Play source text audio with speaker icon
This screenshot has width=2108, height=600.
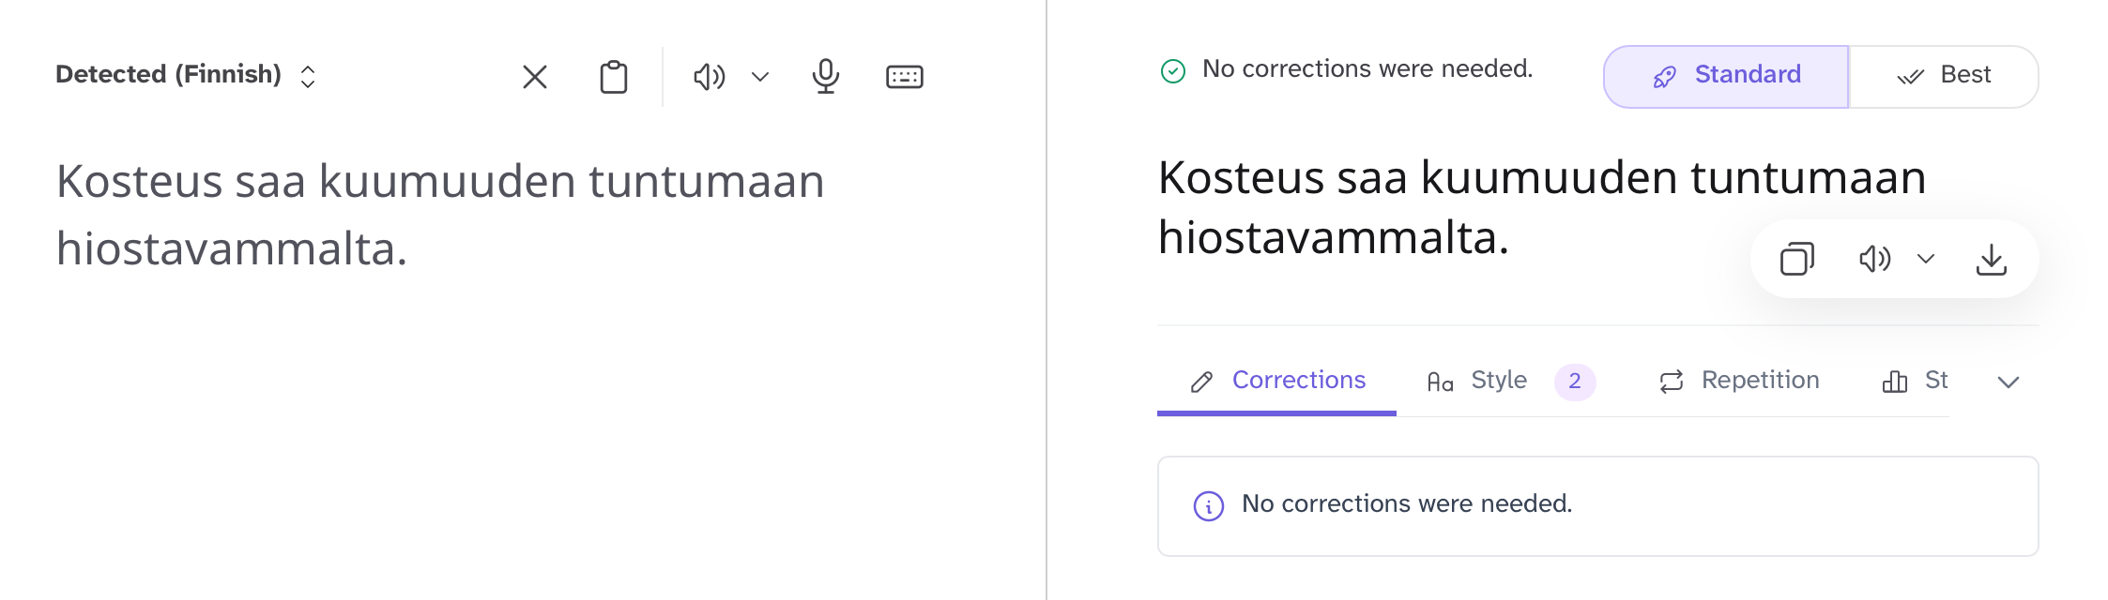[709, 77]
